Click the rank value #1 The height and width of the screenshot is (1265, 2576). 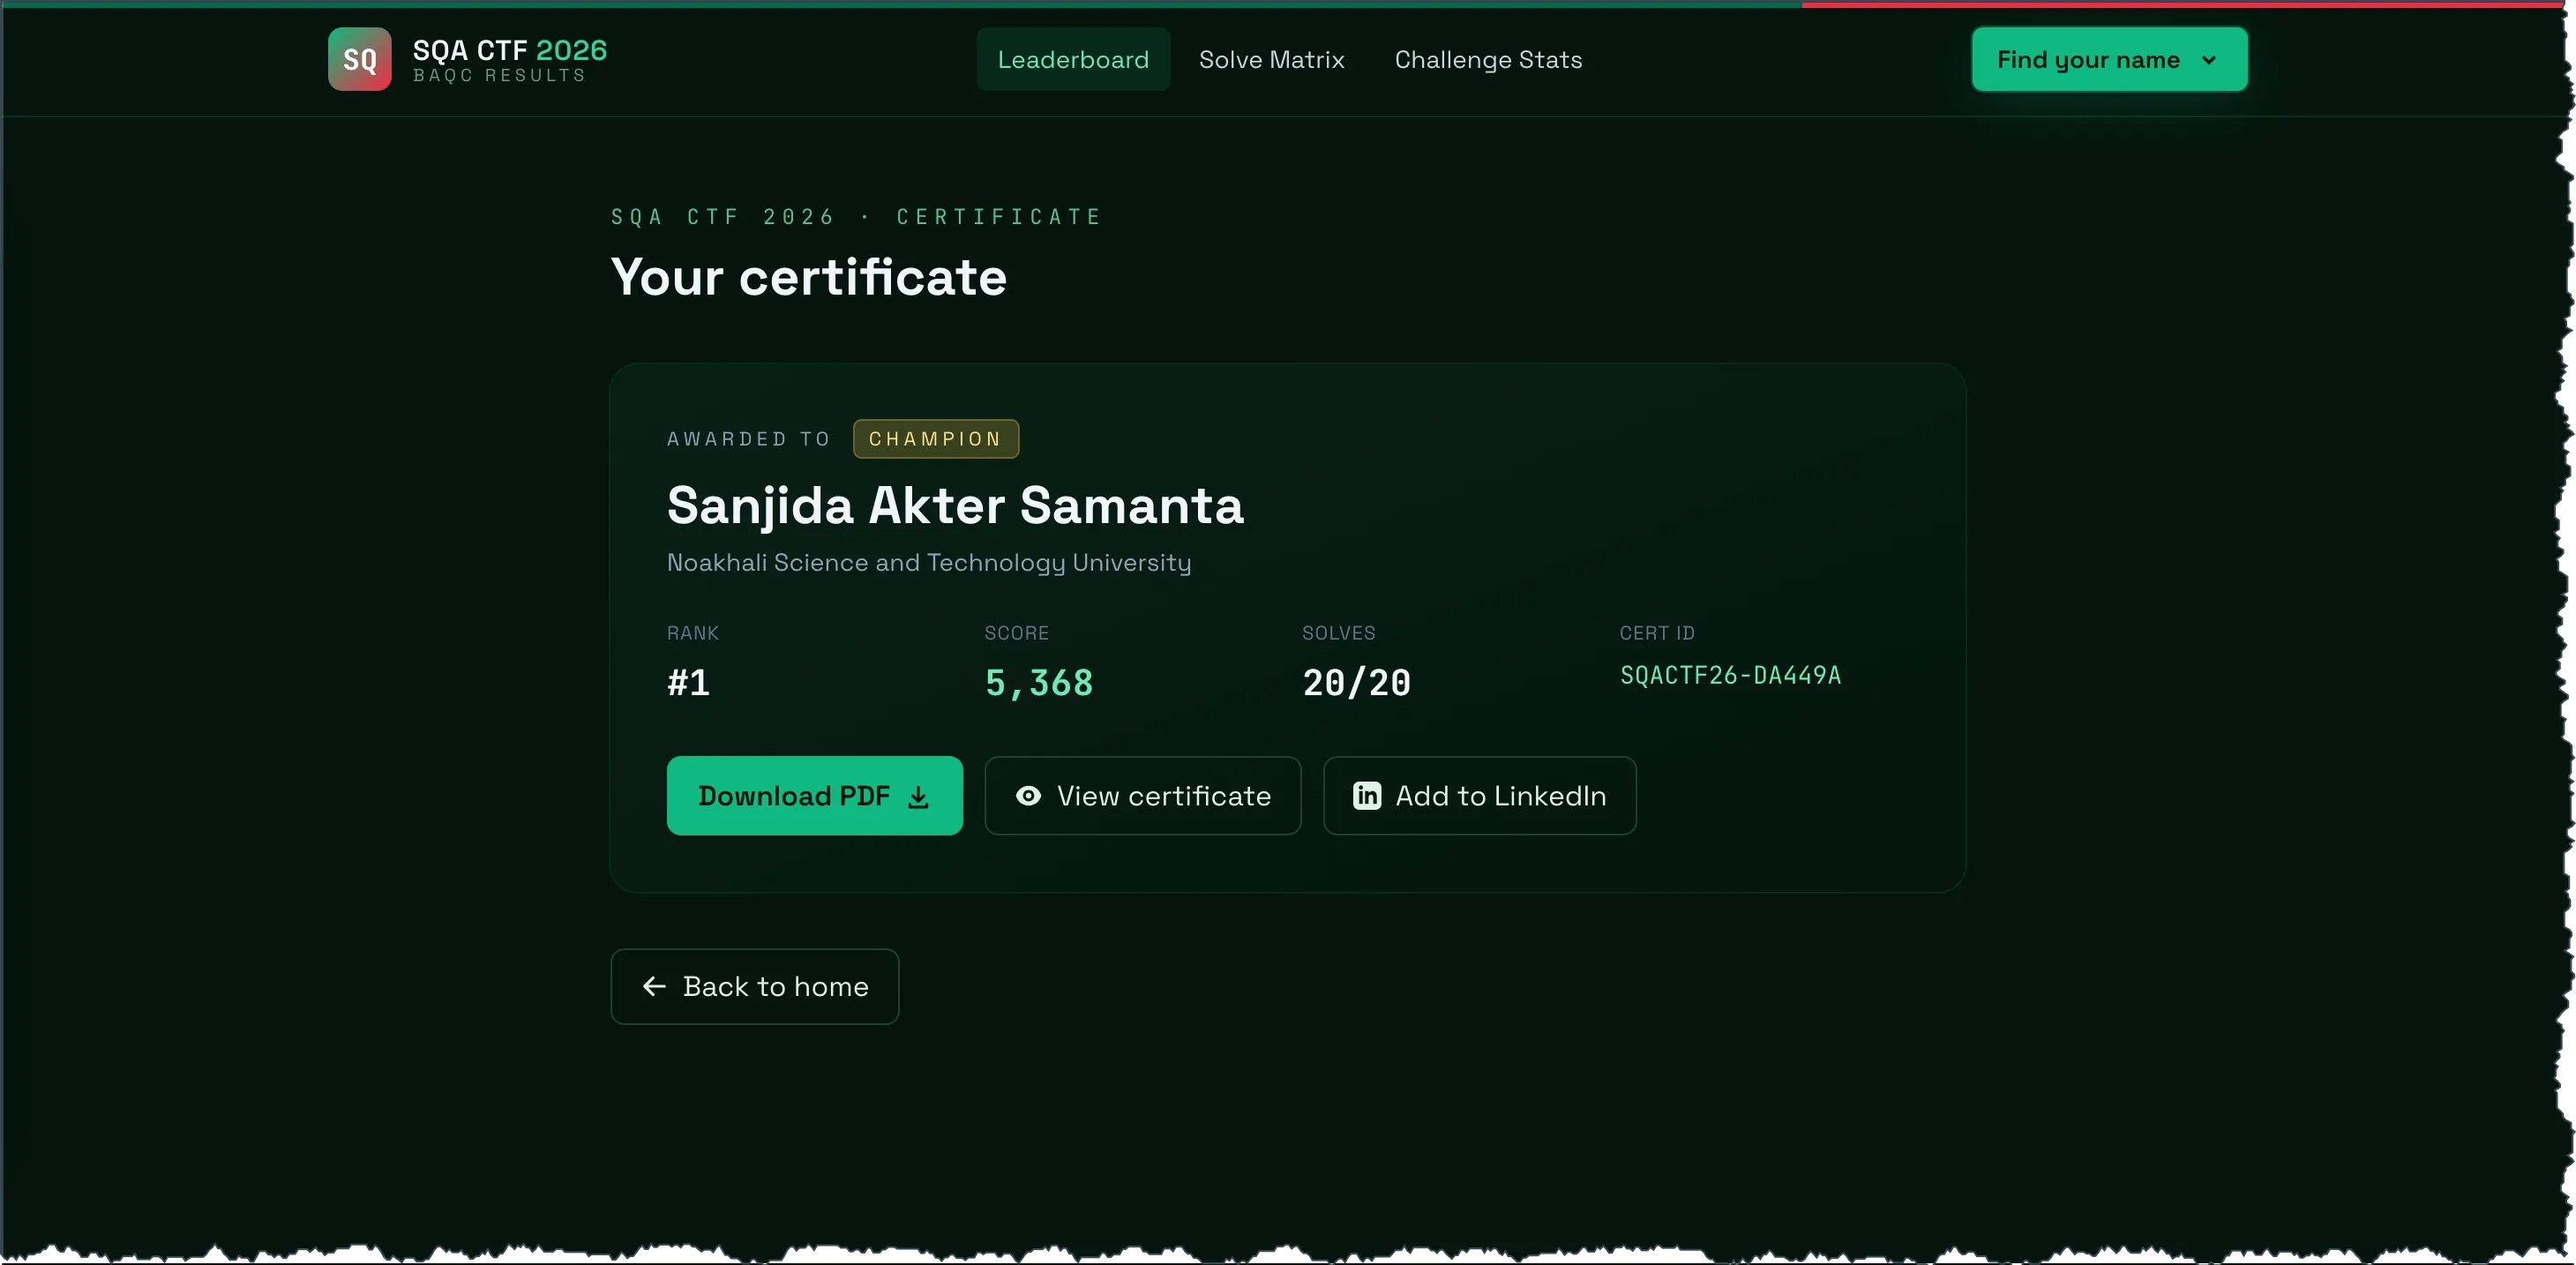coord(688,683)
